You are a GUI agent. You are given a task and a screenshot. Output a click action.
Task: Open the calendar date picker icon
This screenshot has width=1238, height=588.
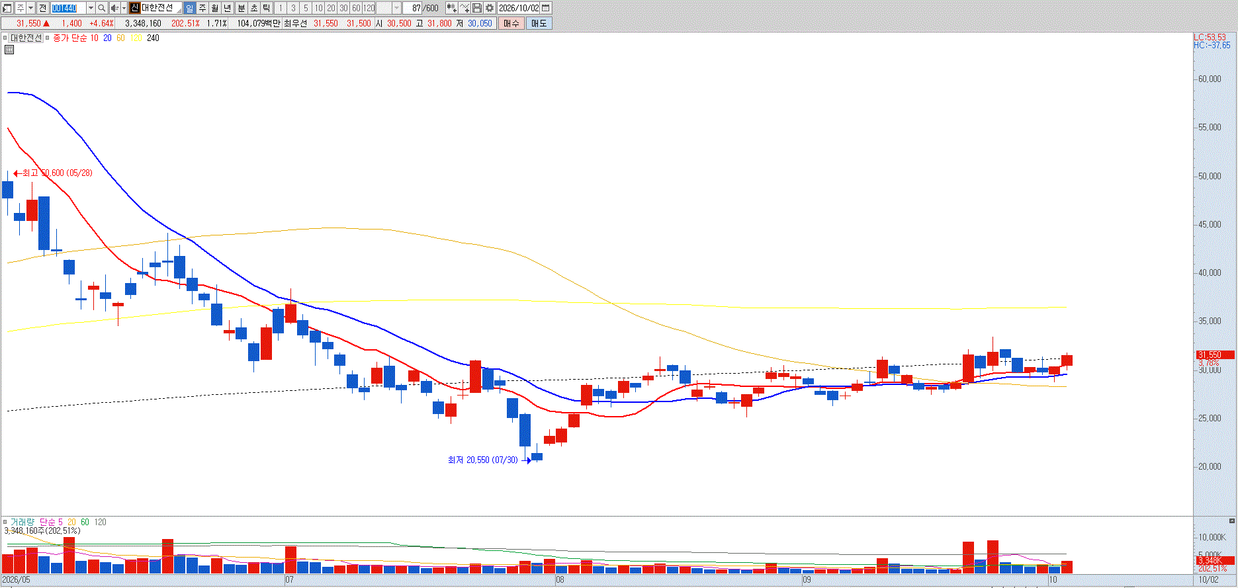[546, 8]
